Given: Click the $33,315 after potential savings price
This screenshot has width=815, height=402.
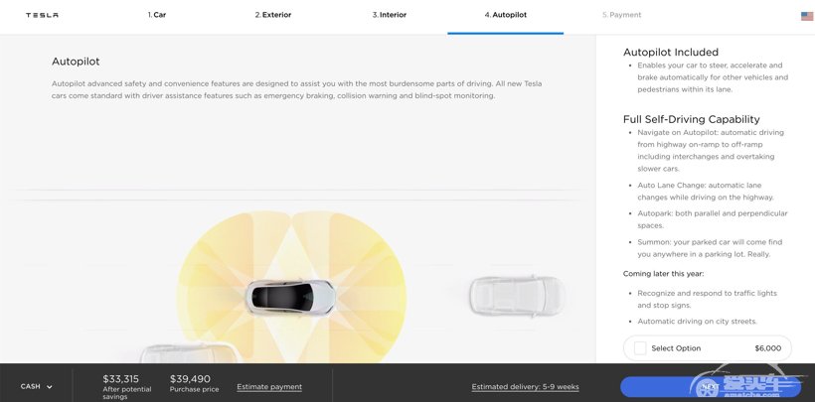Looking at the screenshot, I should pos(127,388).
